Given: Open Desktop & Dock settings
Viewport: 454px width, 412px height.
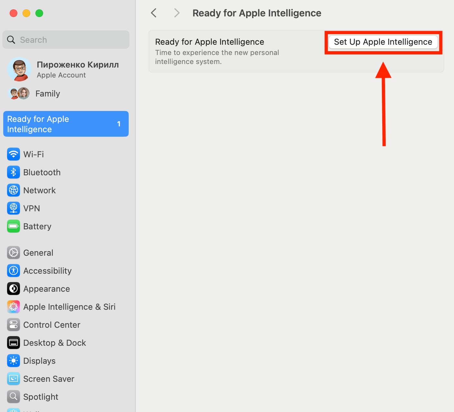Looking at the screenshot, I should pos(54,343).
